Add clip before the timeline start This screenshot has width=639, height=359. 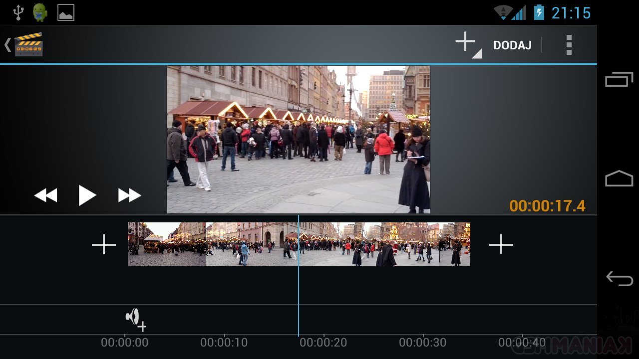click(104, 245)
